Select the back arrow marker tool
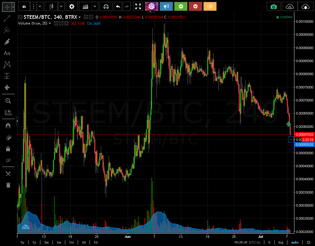The image size is (315, 246). (7, 88)
